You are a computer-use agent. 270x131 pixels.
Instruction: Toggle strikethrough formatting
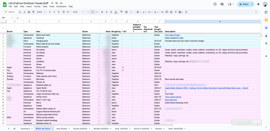point(111,12)
